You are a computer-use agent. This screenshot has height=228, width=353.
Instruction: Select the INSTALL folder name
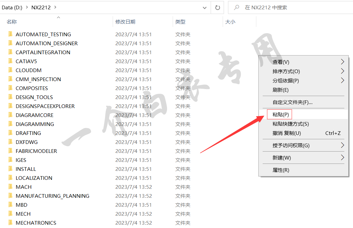pos(26,169)
